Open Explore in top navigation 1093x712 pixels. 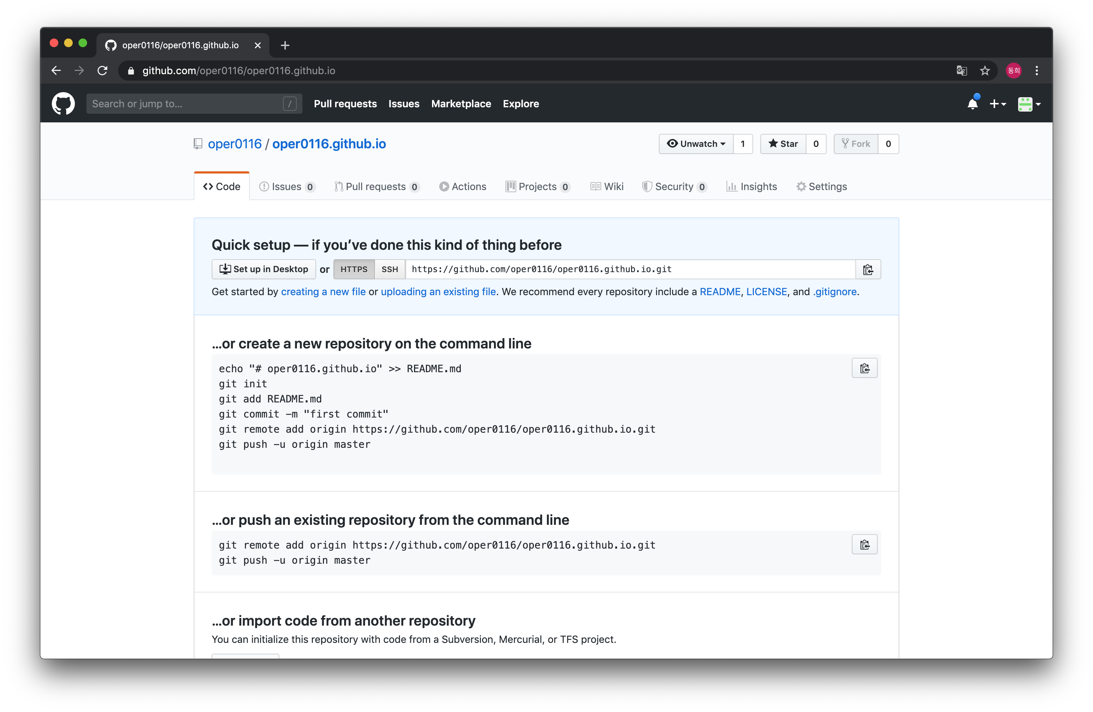point(521,104)
